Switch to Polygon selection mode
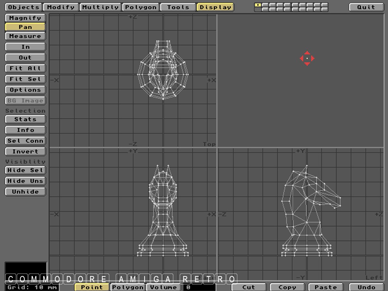 (128, 287)
